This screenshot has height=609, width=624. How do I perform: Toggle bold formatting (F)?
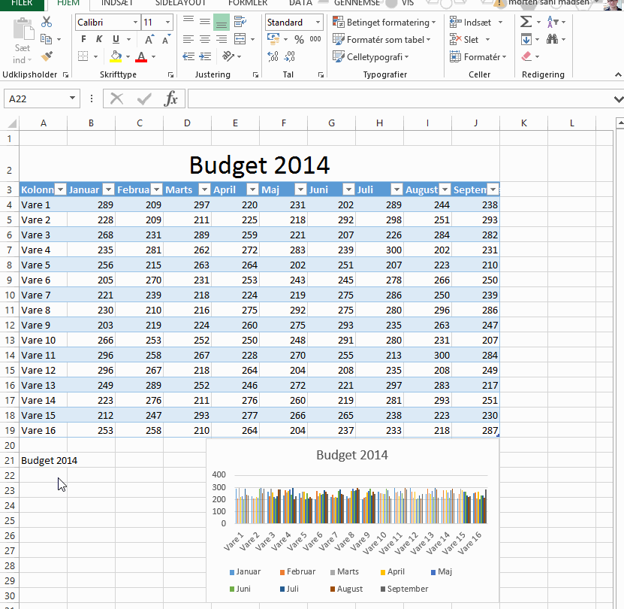(83, 40)
